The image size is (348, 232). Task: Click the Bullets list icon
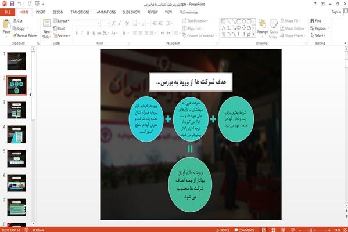pos(135,23)
